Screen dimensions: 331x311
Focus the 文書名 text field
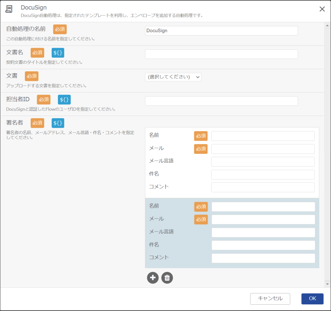point(221,54)
